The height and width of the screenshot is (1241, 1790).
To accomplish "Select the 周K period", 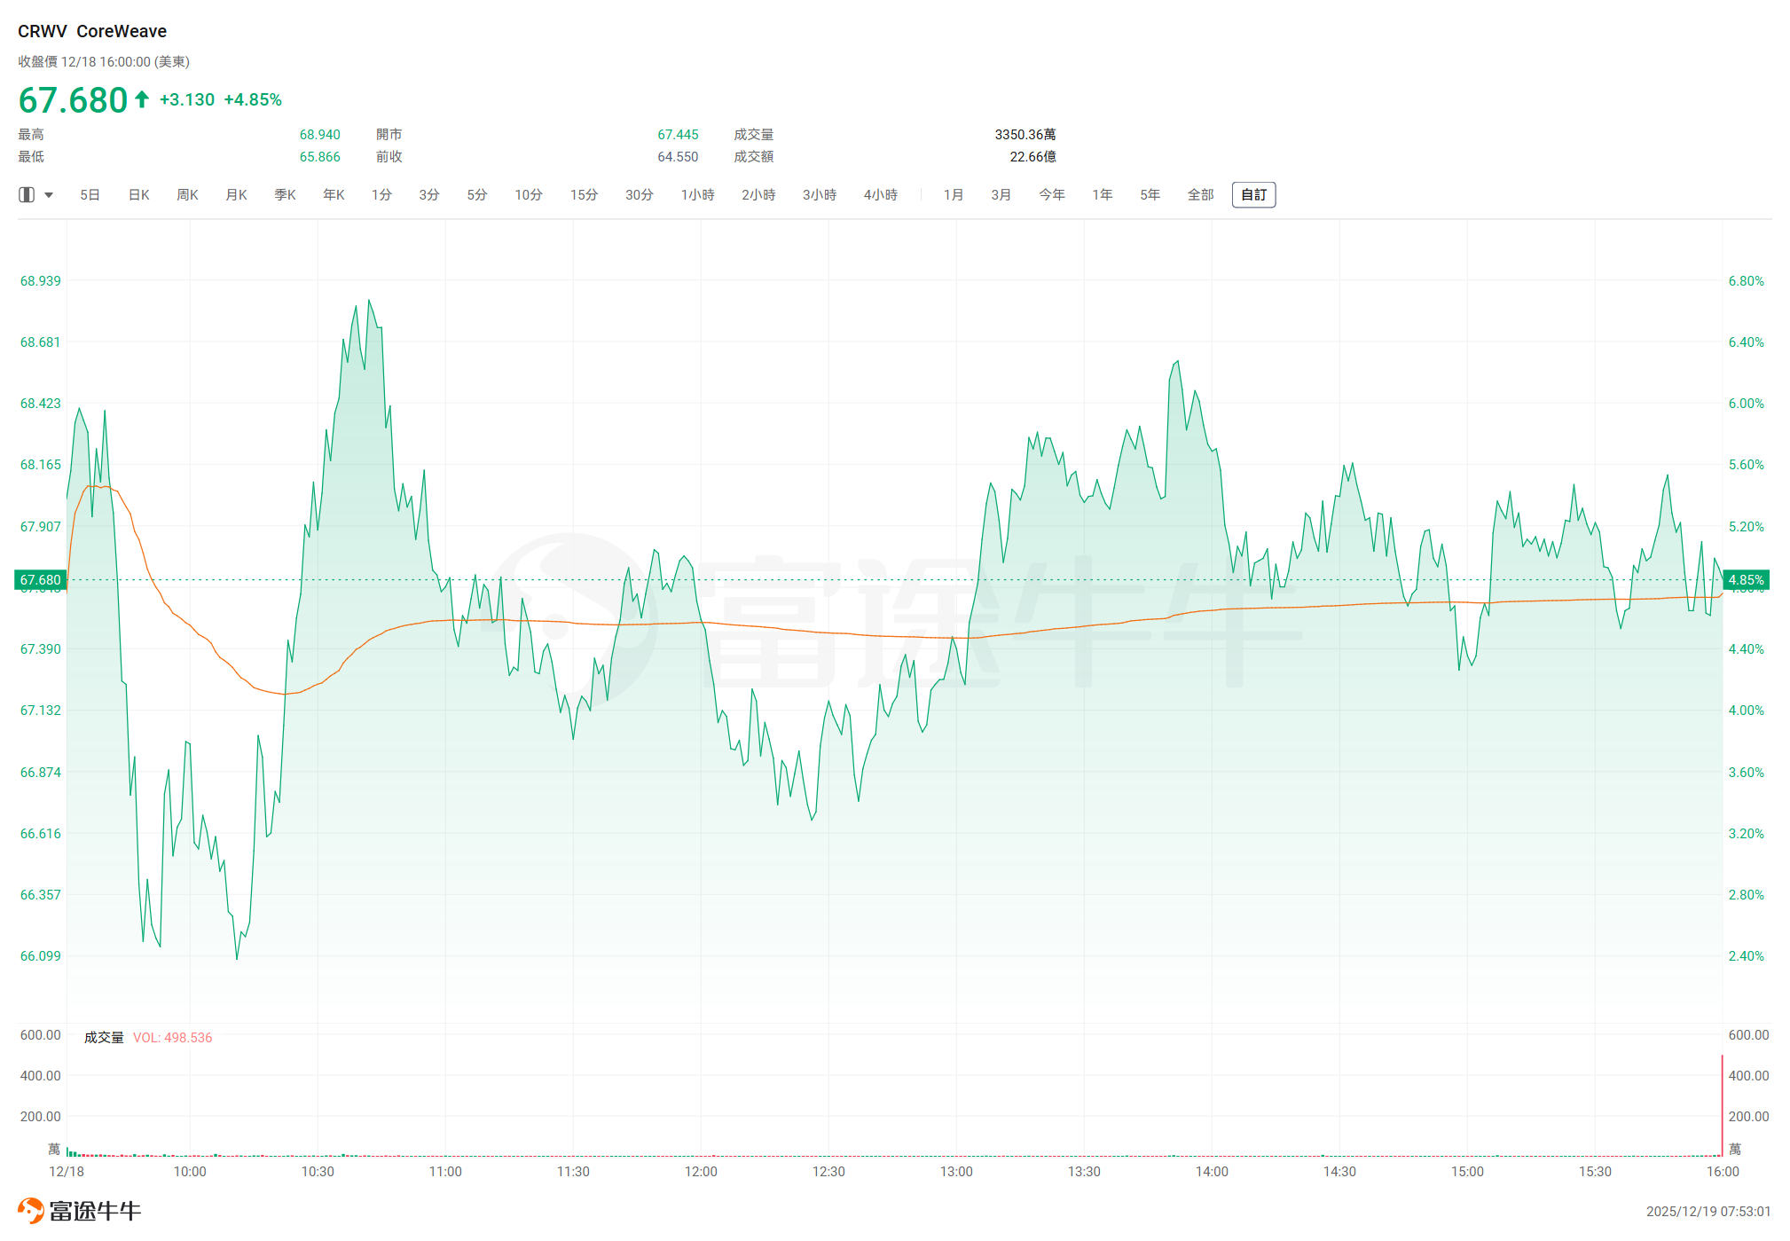I will [187, 194].
